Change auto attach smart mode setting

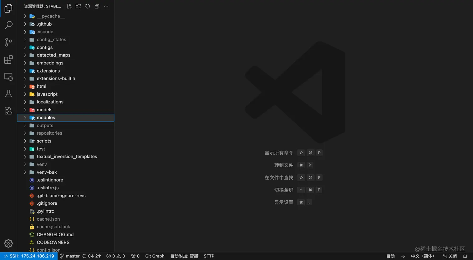(184, 256)
